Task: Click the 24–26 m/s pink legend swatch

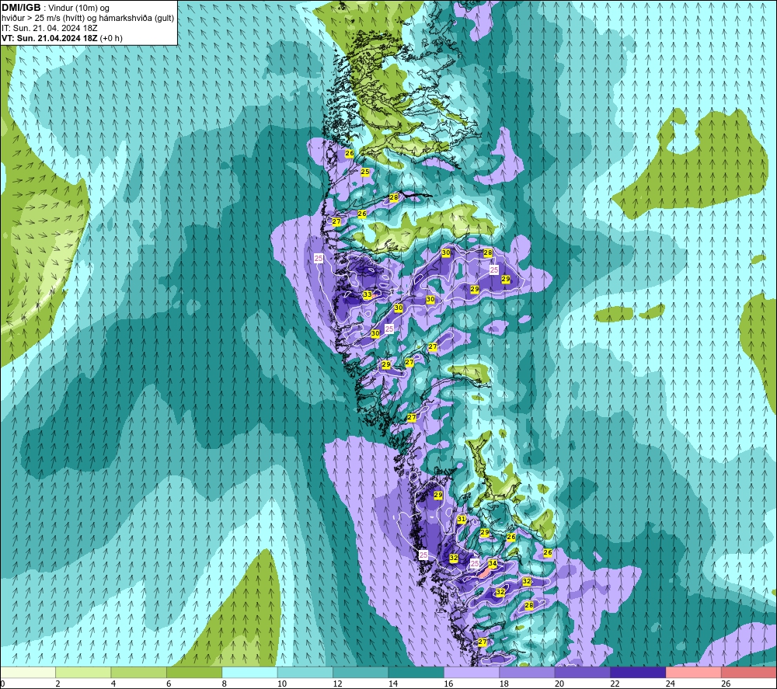Action: (x=694, y=672)
